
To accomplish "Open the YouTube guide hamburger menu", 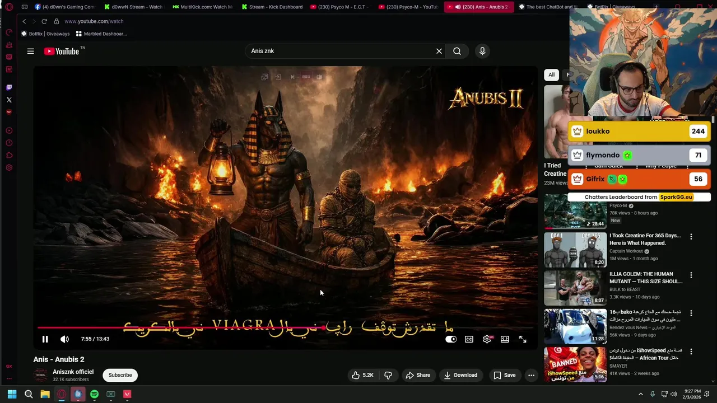I will pyautogui.click(x=31, y=51).
